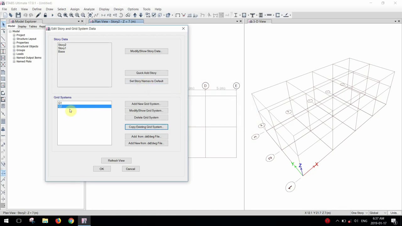Open the Analyze menu
The height and width of the screenshot is (226, 402).
tap(89, 9)
